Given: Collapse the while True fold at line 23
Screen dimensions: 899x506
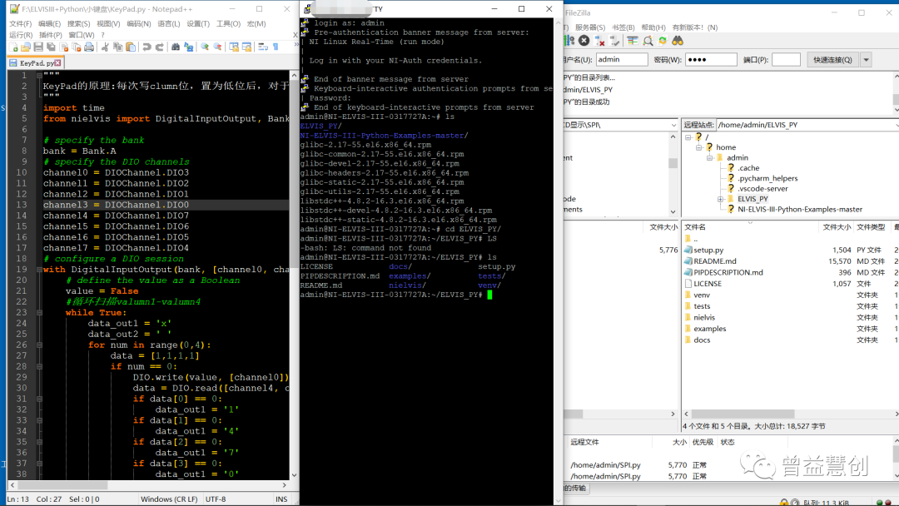Looking at the screenshot, I should 39,313.
